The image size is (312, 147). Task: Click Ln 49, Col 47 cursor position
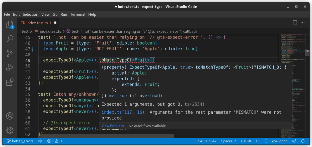206,141
